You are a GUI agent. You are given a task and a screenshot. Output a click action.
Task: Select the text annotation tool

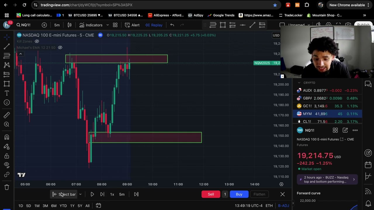7,93
